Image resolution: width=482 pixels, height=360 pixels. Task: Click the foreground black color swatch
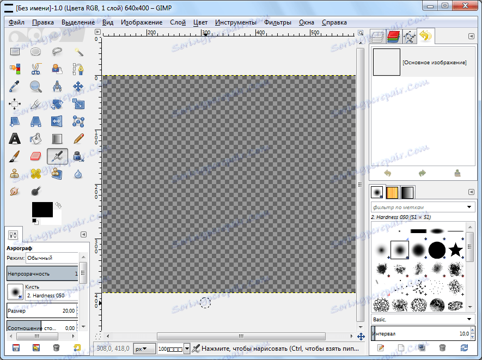point(42,209)
